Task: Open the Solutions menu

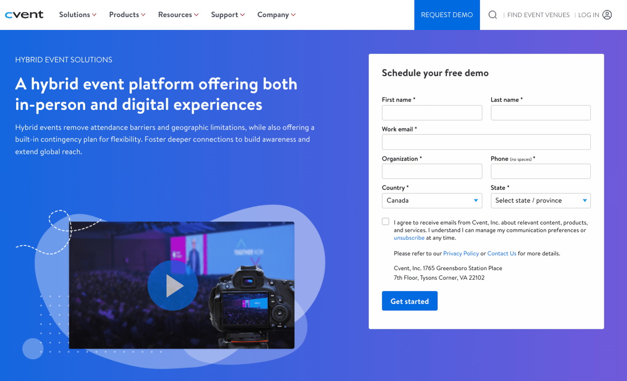Action: point(78,15)
